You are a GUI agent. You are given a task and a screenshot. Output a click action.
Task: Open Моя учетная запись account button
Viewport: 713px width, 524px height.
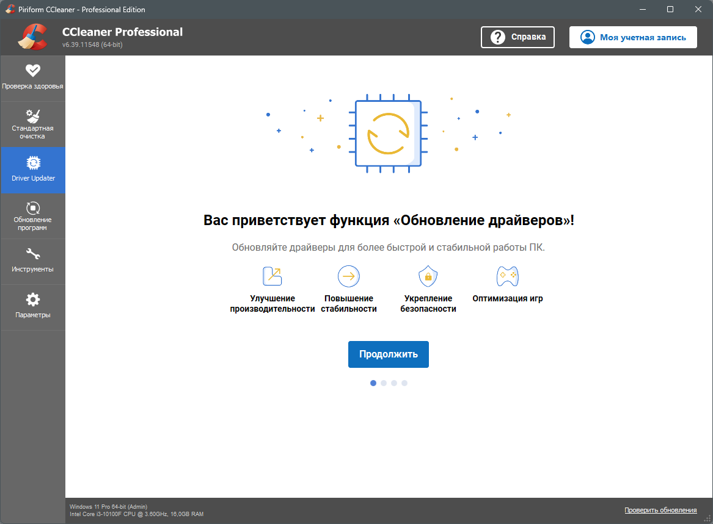point(633,37)
